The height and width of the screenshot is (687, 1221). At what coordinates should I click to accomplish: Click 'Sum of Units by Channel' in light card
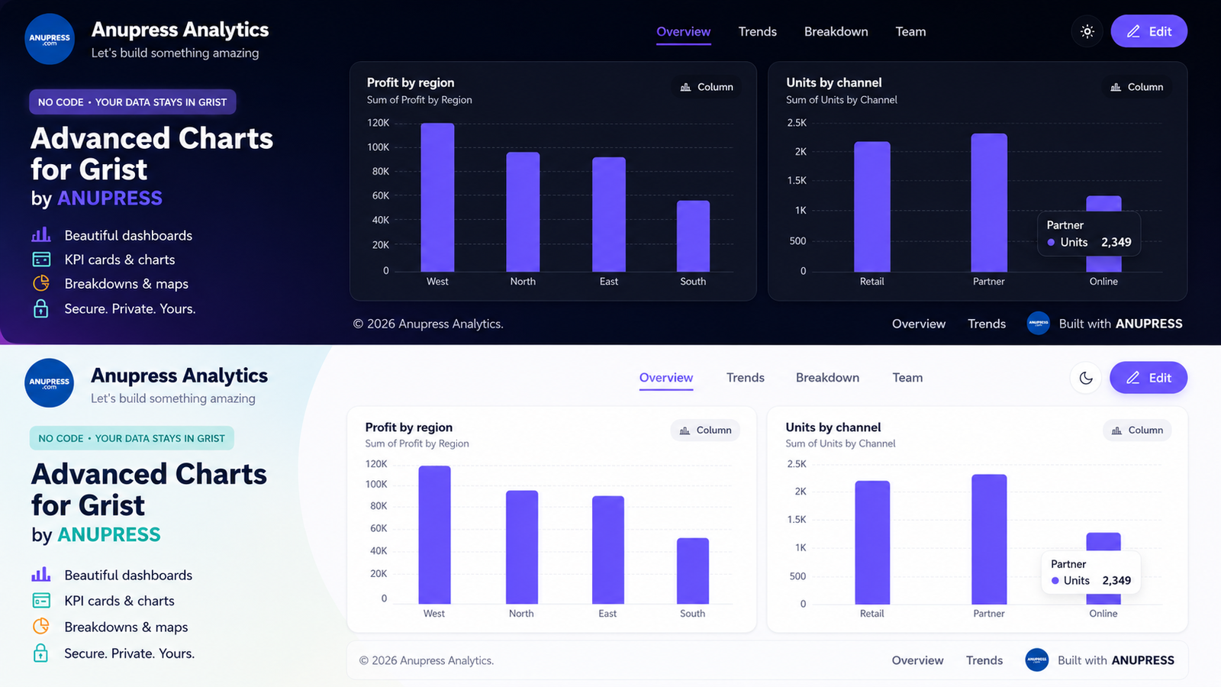point(840,443)
